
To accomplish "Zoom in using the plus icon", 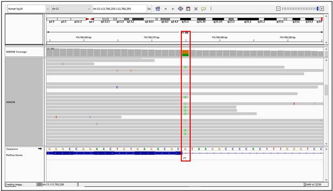I will [x=322, y=9].
